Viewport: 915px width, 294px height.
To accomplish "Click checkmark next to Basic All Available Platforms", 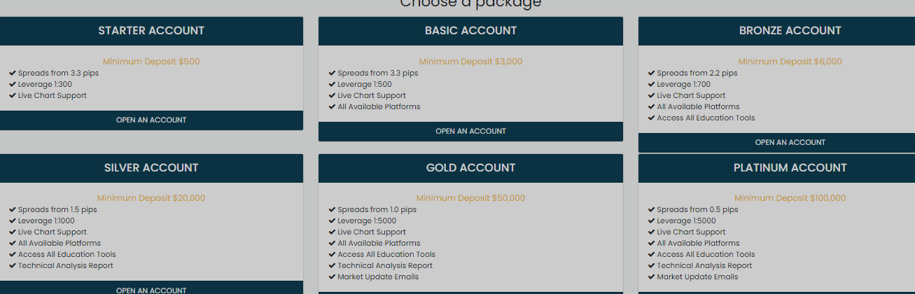I will point(332,107).
